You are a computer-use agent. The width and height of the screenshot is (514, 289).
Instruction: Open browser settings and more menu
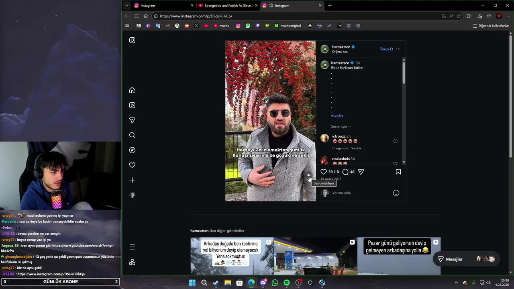pyautogui.click(x=508, y=16)
